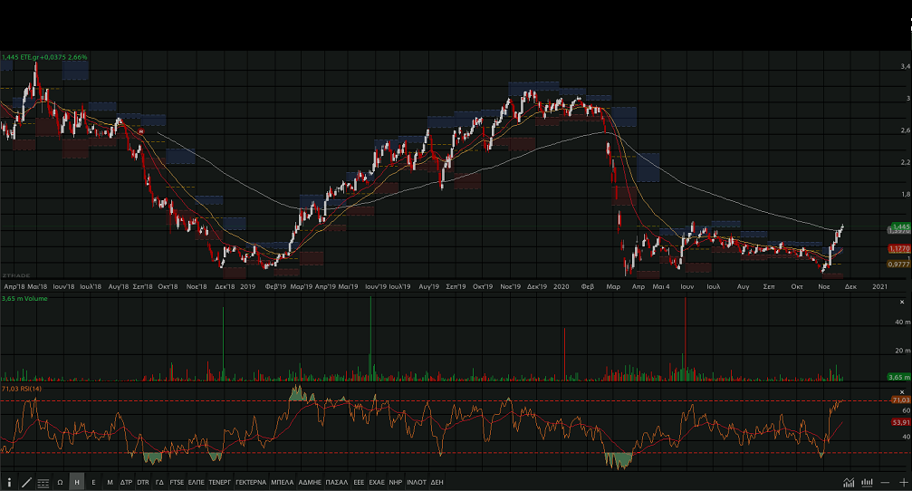912x491 pixels.
Task: Open the list view icon in bottom toolbar
Action: pyautogui.click(x=43, y=482)
